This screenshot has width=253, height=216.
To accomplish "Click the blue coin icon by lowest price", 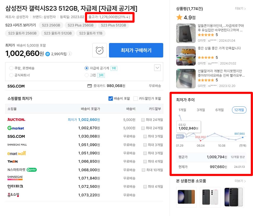I will pos(47,54).
